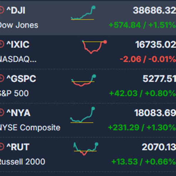Click the clock icon beside ^RUT
Viewport: 176px width, 176px height.
pyautogui.click(x=2, y=147)
